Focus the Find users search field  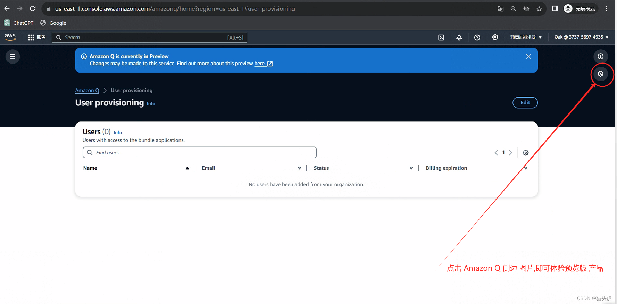coord(200,152)
